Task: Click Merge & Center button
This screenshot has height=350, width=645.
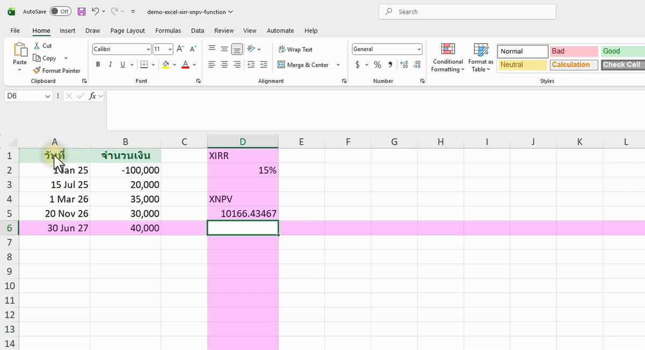Action: (303, 65)
